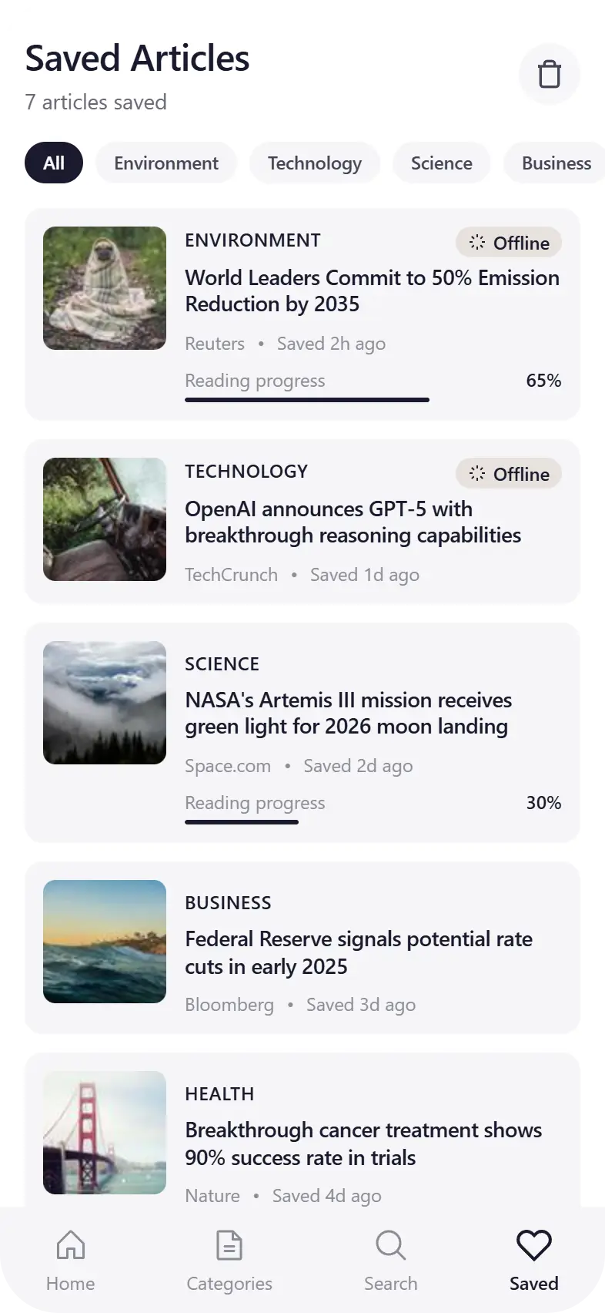This screenshot has height=1313, width=605.
Task: Open the GPT-5 article headline
Action: coord(353,522)
